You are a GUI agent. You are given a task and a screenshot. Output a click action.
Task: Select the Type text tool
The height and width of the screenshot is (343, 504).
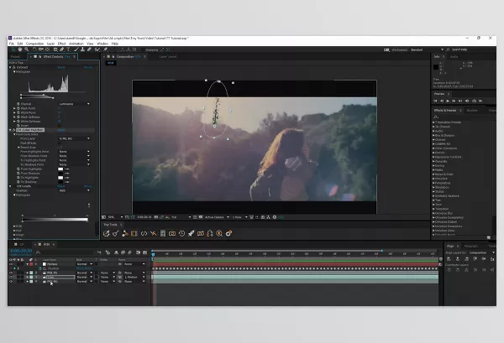(68, 49)
